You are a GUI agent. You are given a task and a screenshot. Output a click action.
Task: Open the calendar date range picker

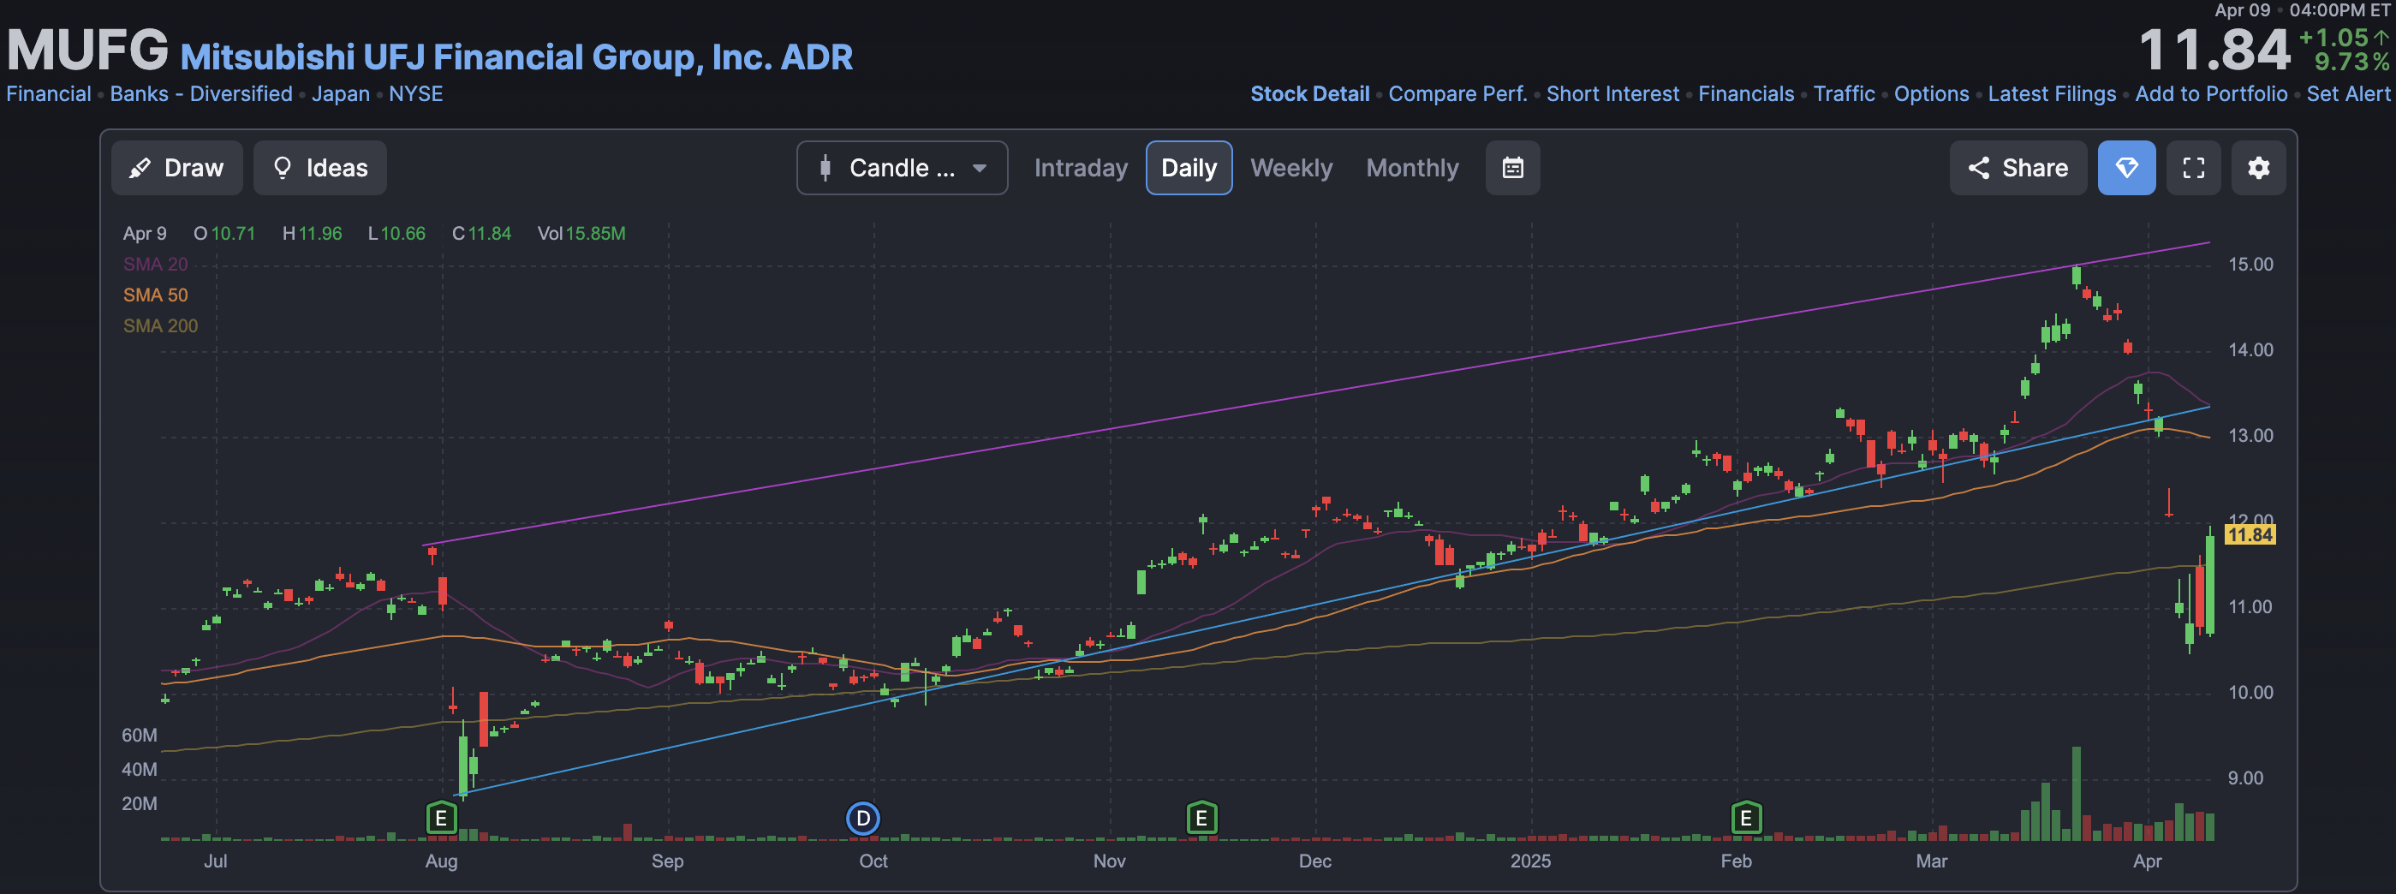(x=1512, y=168)
